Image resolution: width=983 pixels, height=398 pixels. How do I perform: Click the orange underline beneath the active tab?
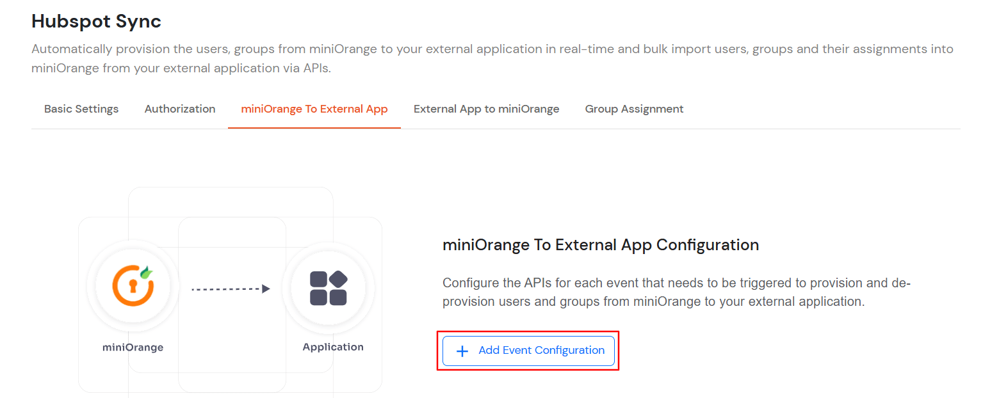[x=314, y=127]
